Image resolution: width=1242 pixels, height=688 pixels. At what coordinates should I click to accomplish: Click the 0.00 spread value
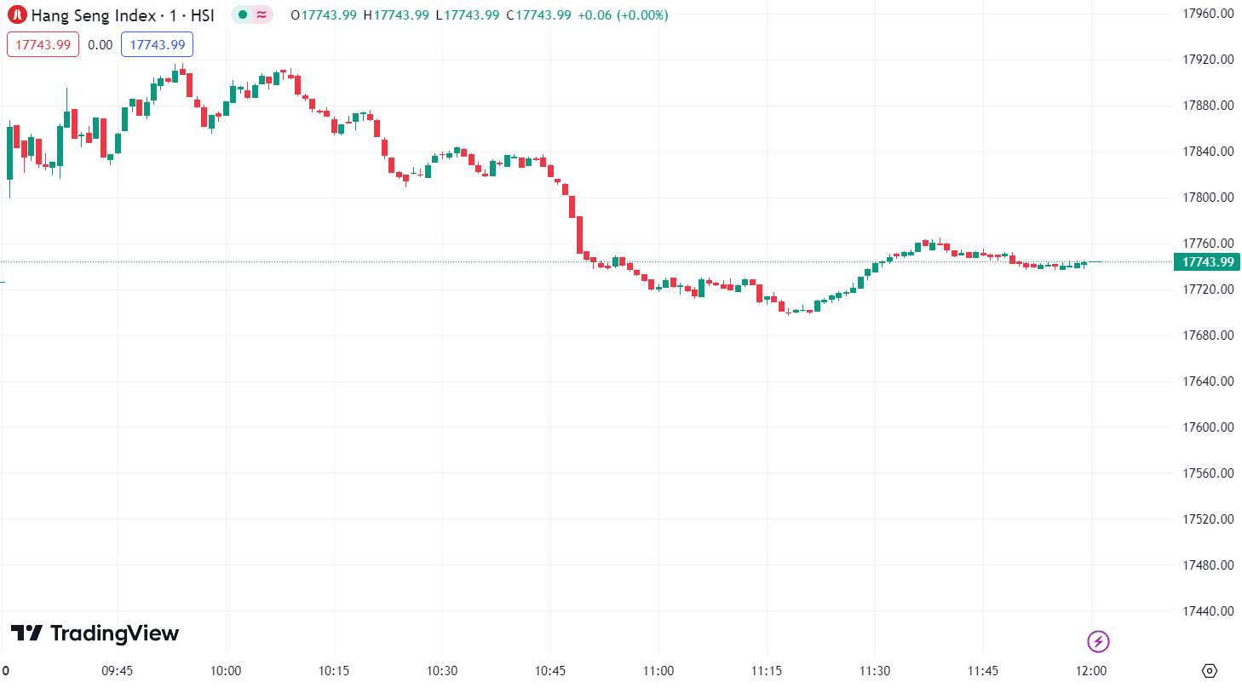100,44
